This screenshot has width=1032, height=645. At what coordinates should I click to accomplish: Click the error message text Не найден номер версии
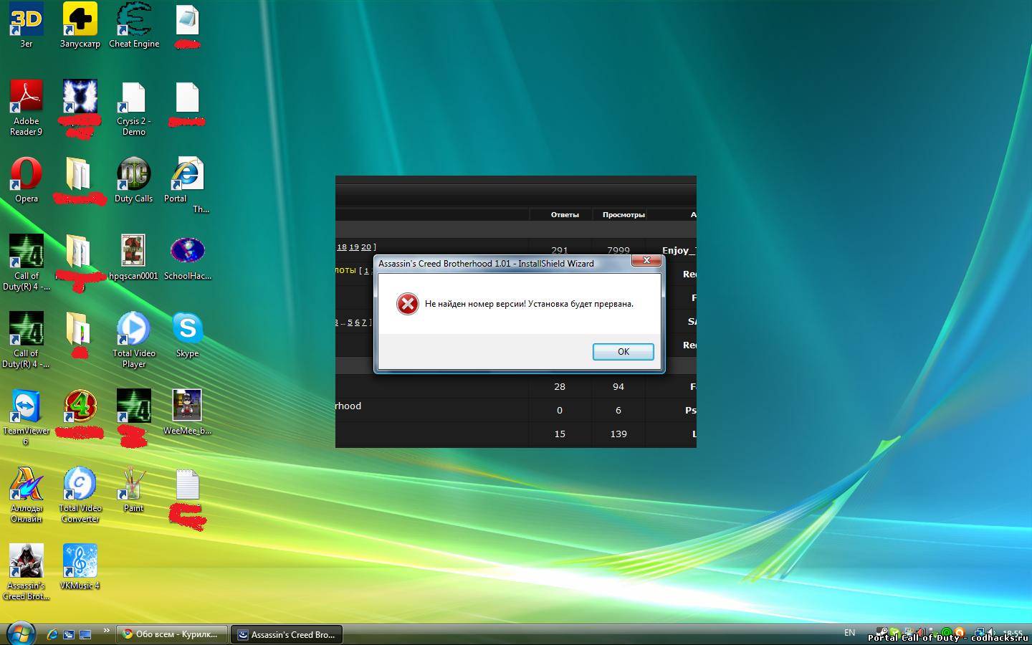point(529,304)
